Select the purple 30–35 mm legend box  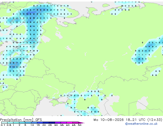[x=58, y=123]
